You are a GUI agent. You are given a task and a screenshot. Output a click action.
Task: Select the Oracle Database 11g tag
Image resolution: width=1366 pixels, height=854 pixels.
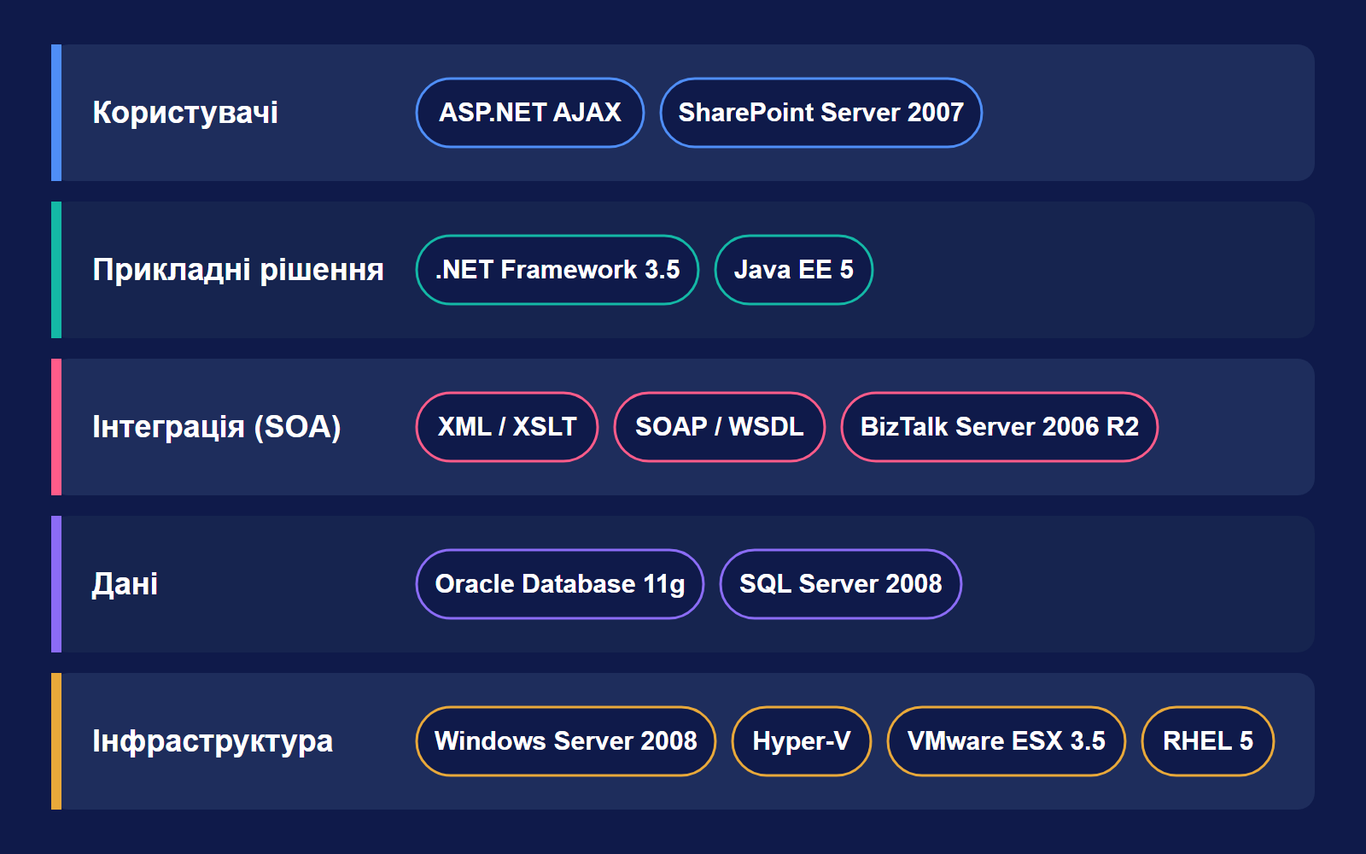click(x=560, y=584)
